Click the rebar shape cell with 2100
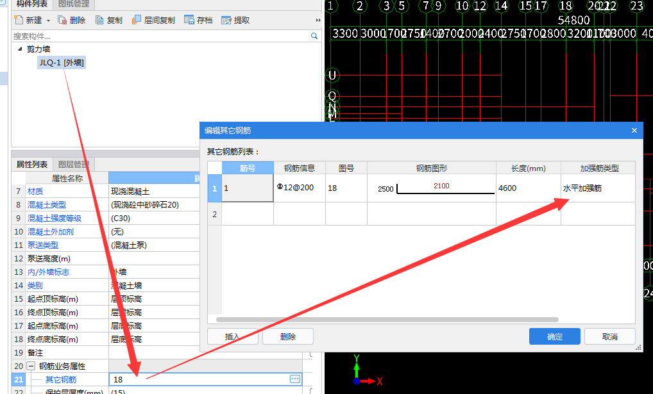 coord(432,188)
